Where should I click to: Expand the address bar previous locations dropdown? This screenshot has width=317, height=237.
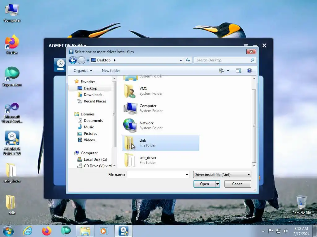coord(181,60)
